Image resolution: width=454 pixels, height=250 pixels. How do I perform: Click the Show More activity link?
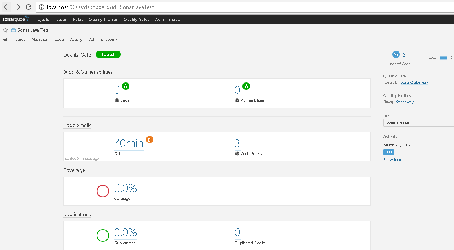tap(393, 160)
